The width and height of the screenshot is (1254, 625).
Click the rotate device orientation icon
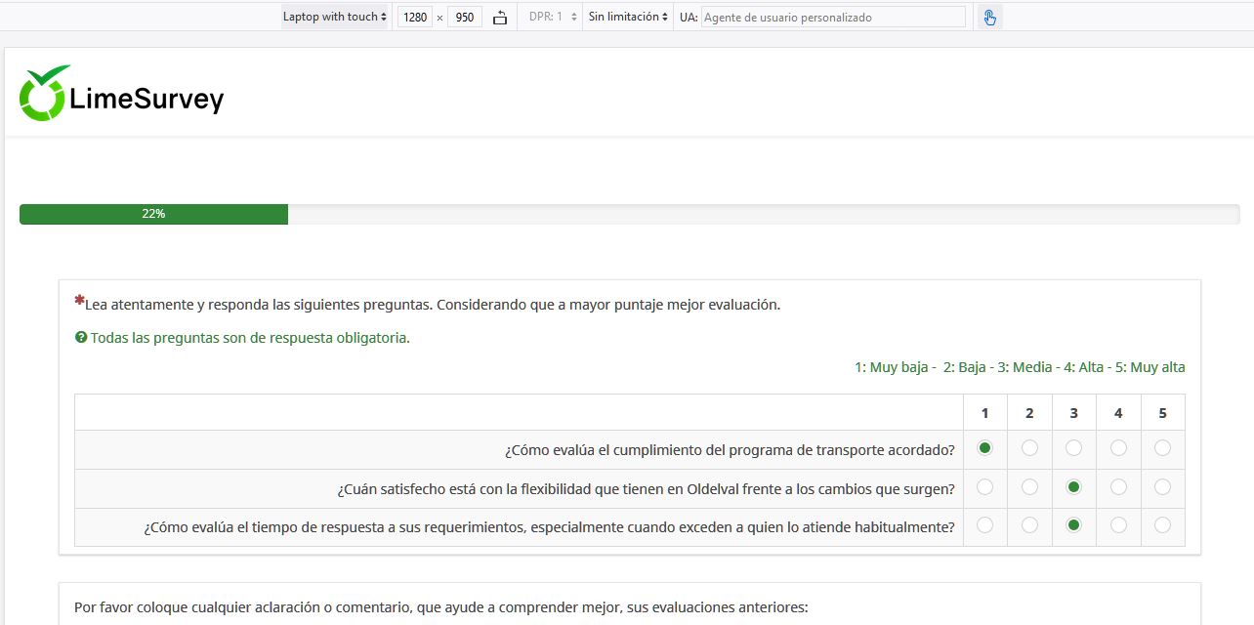[x=500, y=18]
